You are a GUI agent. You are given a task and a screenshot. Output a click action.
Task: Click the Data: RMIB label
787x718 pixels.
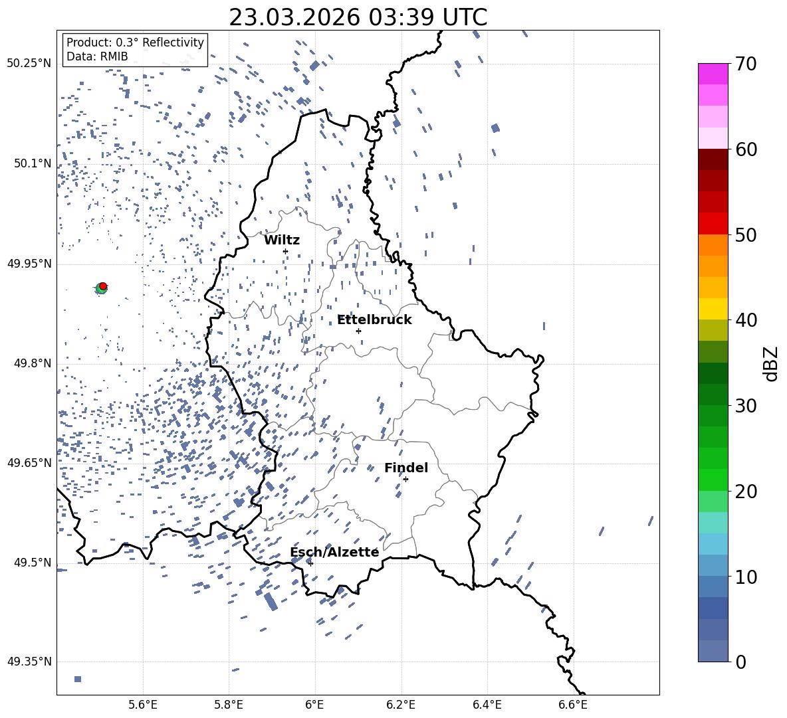[97, 56]
